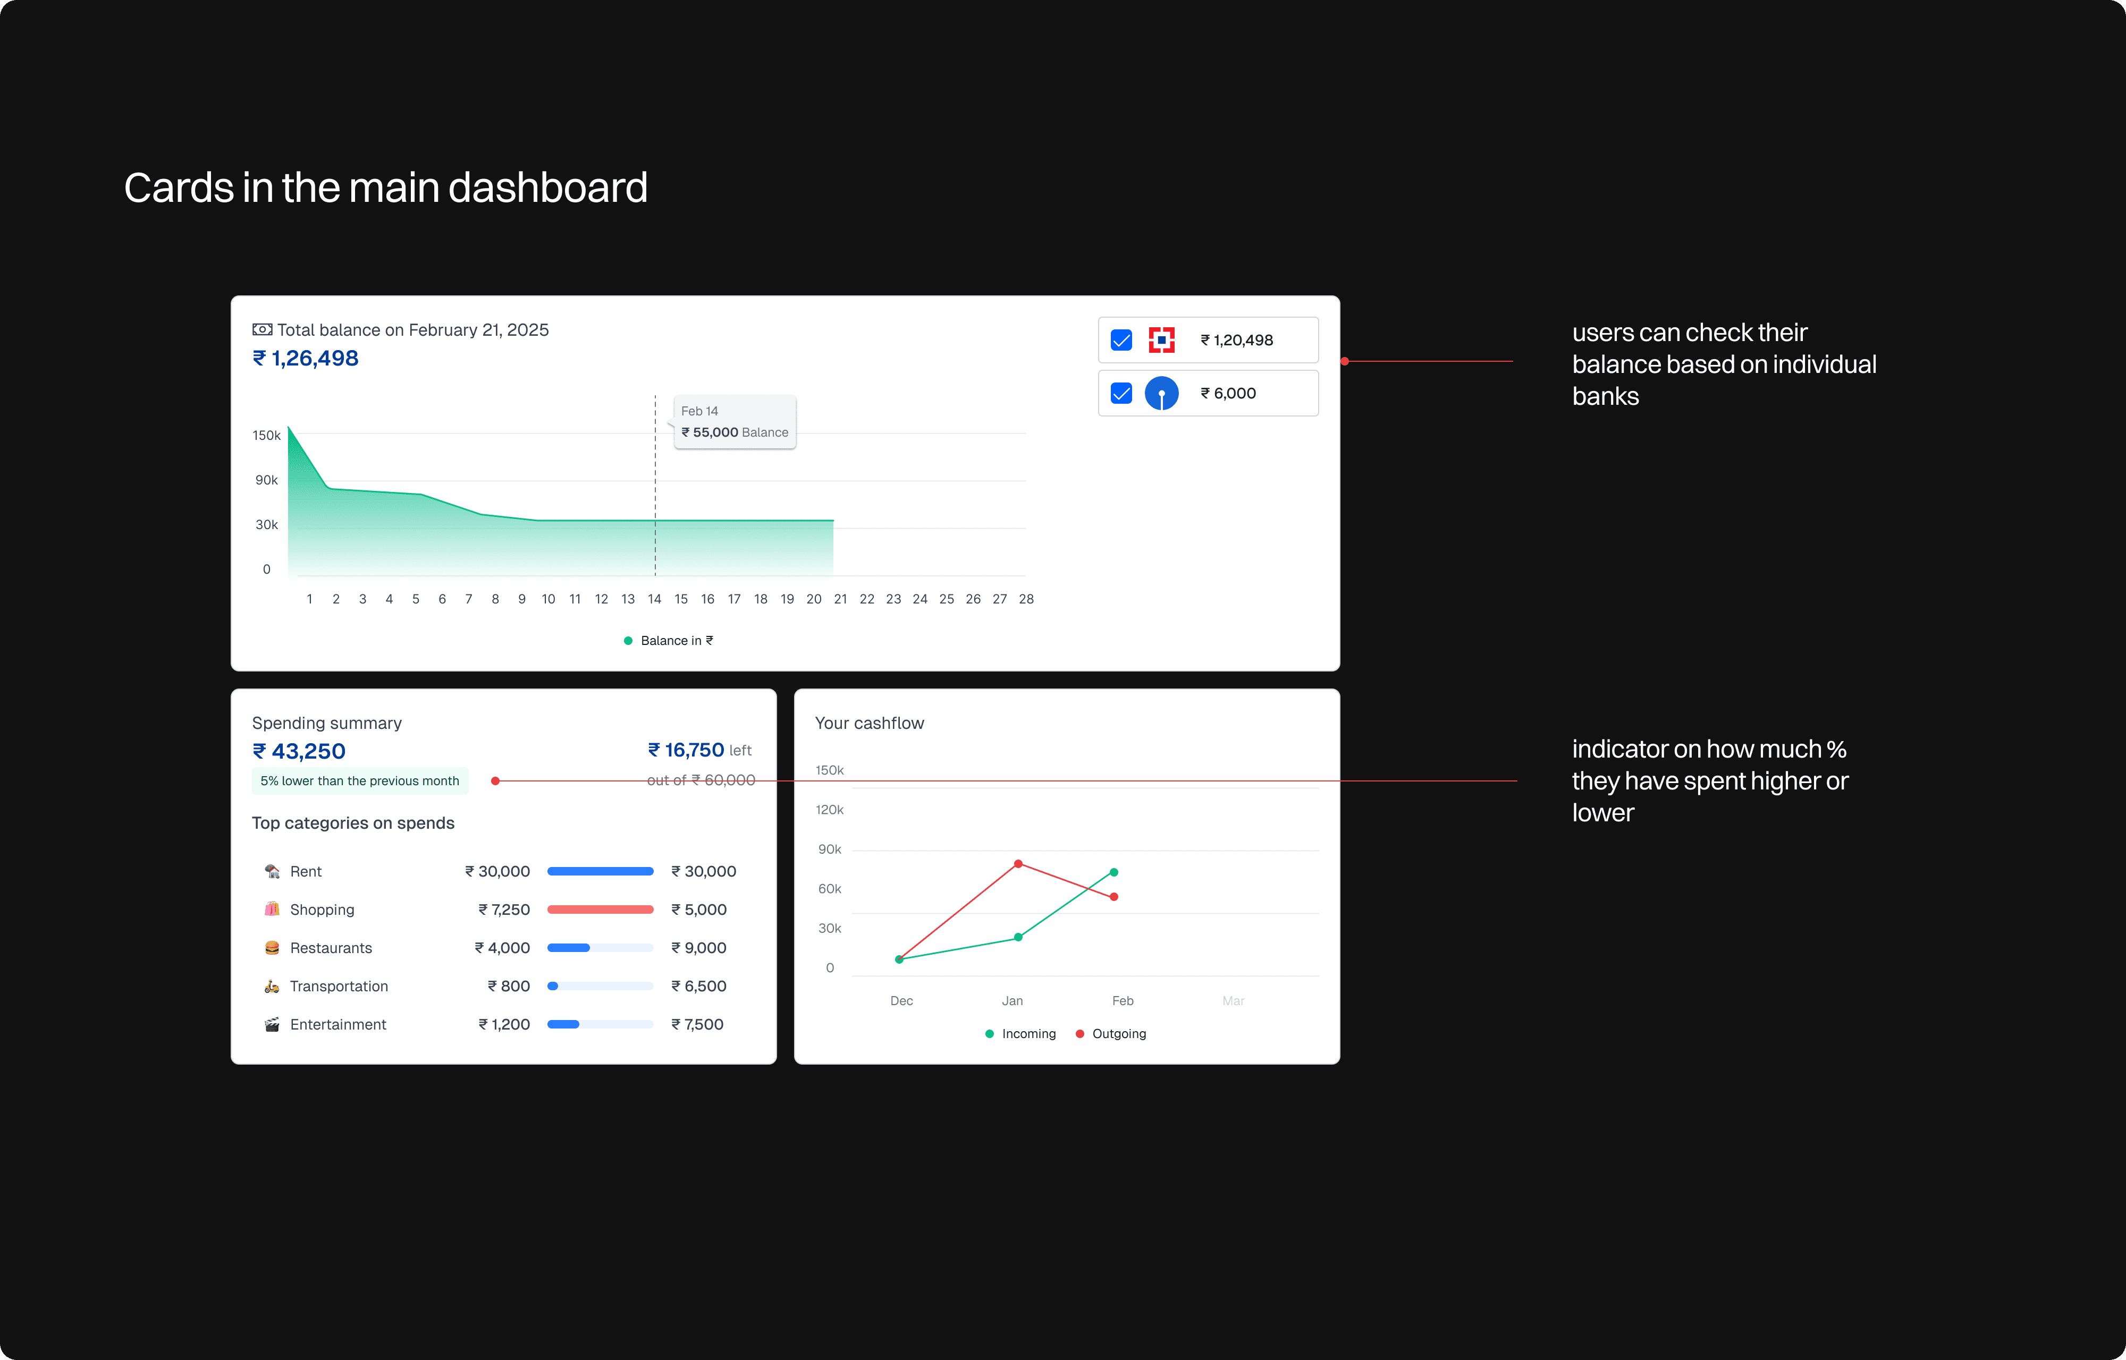Uncheck the ₹ 6,000 bank checkbox
Image resolution: width=2126 pixels, height=1360 pixels.
click(1121, 393)
